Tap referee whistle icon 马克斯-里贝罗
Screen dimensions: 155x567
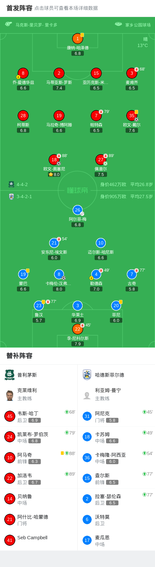point(8,24)
